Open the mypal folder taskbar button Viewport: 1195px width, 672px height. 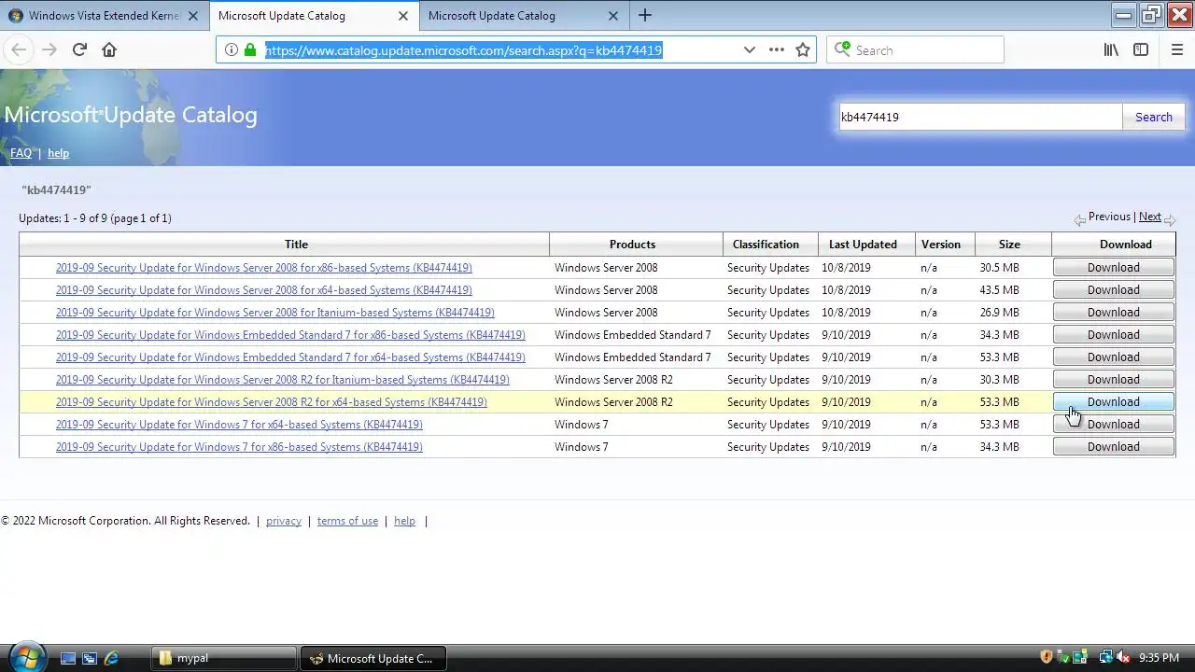coord(224,658)
